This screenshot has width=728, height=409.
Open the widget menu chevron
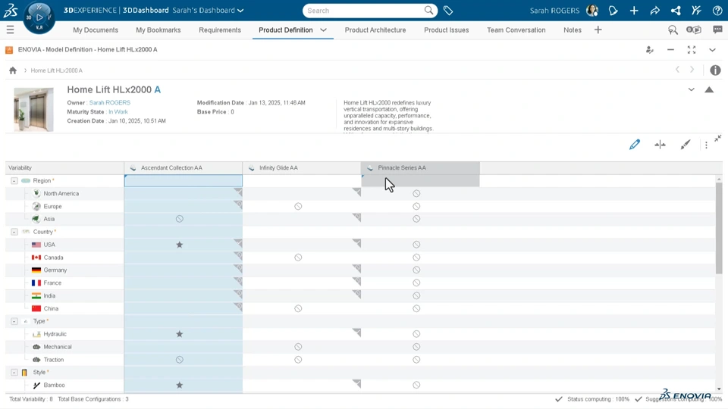[x=712, y=50]
